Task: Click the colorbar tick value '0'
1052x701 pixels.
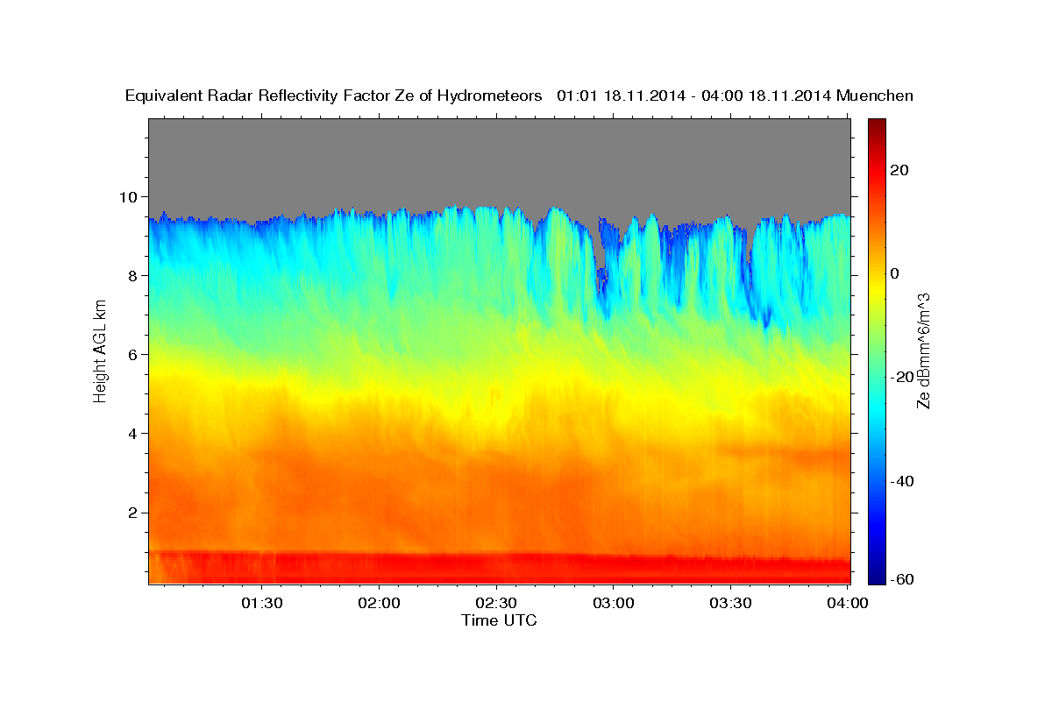Action: (896, 273)
